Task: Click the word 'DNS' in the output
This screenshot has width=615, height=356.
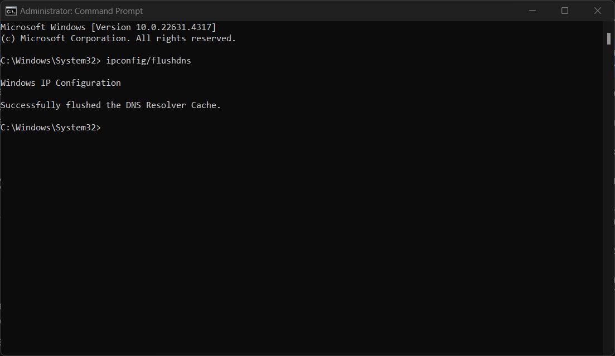Action: pyautogui.click(x=133, y=105)
